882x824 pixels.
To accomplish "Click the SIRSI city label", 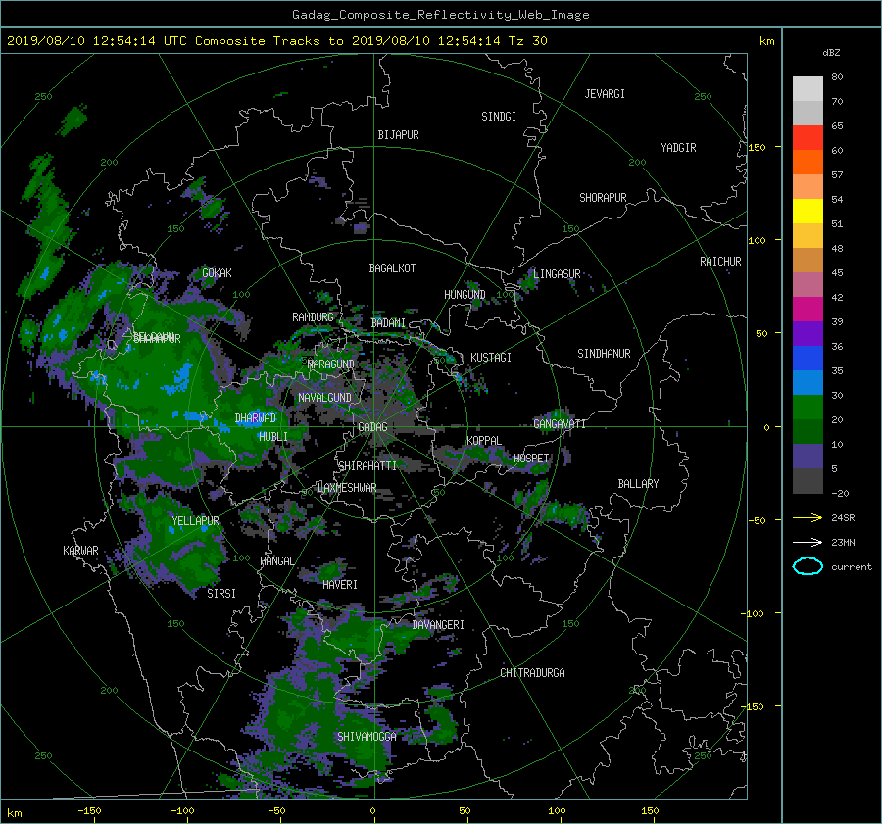I will [x=221, y=594].
